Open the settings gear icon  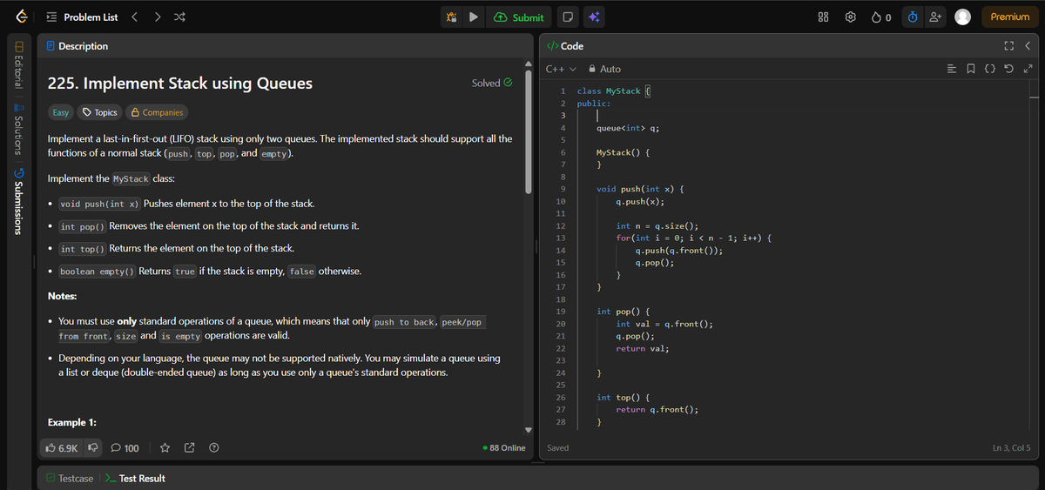(x=849, y=17)
